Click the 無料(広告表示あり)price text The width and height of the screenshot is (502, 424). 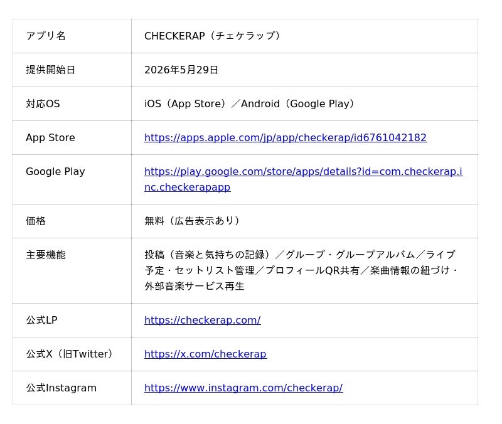(x=192, y=221)
